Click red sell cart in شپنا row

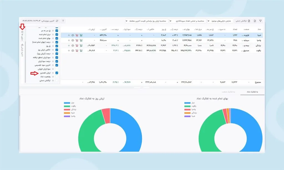77,35
